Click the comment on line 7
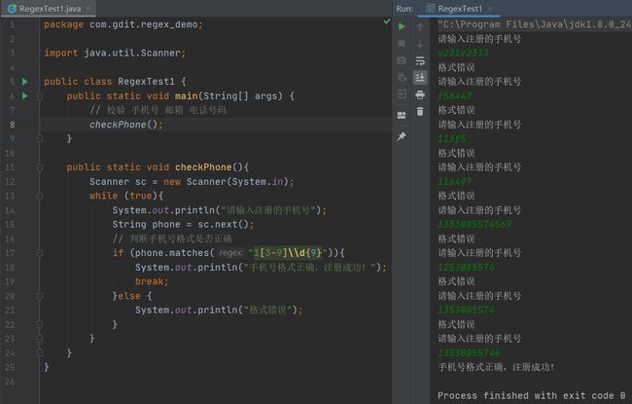Screen dimensions: 632x404 coord(158,110)
